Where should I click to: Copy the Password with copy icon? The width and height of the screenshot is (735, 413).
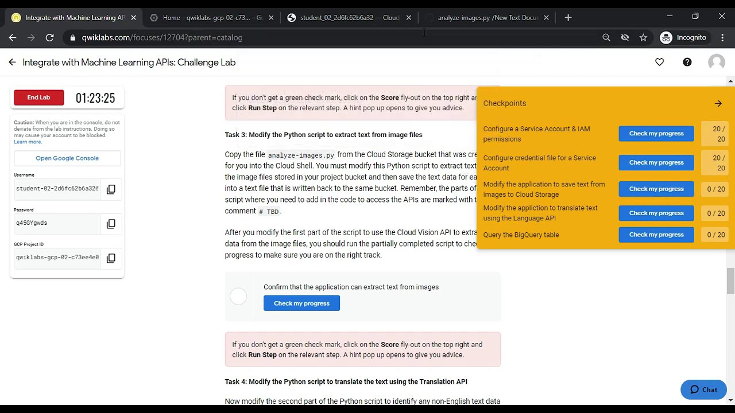[x=111, y=224]
